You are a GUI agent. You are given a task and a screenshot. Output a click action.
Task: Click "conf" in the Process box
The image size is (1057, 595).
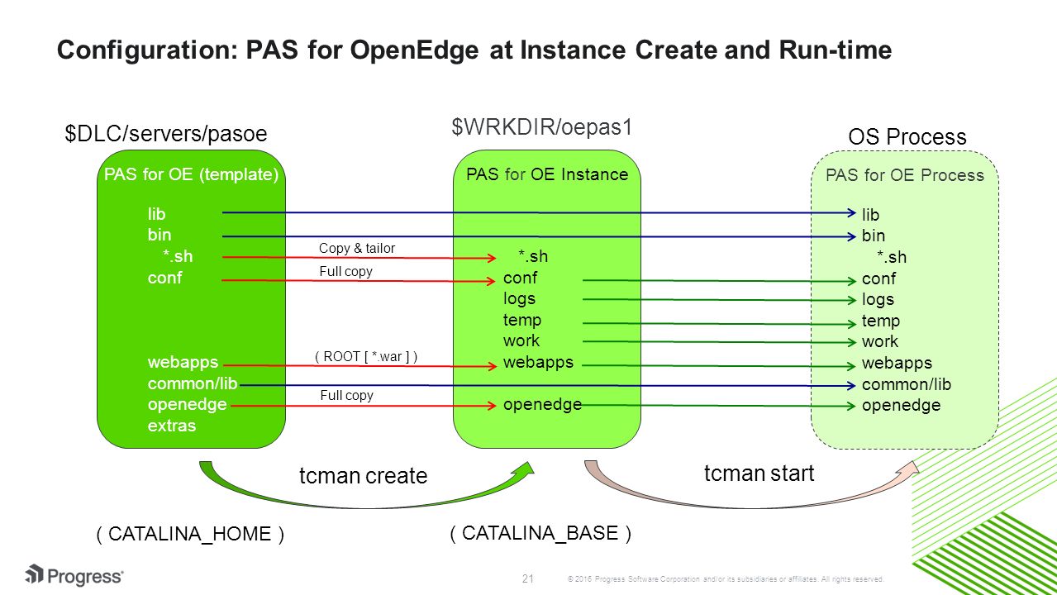point(879,278)
